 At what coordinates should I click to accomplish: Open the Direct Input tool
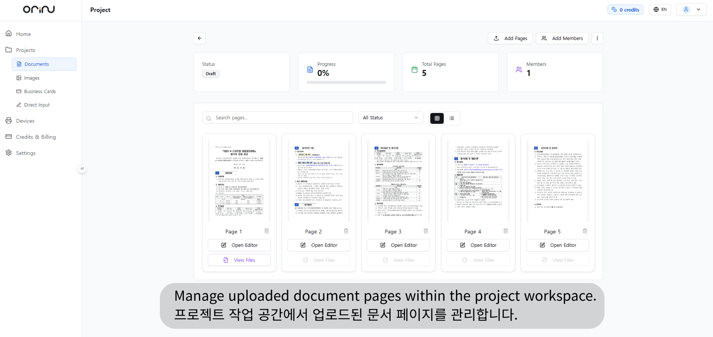click(x=37, y=105)
